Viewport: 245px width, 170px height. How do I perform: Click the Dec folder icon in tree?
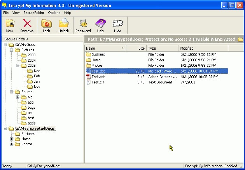click(30, 71)
